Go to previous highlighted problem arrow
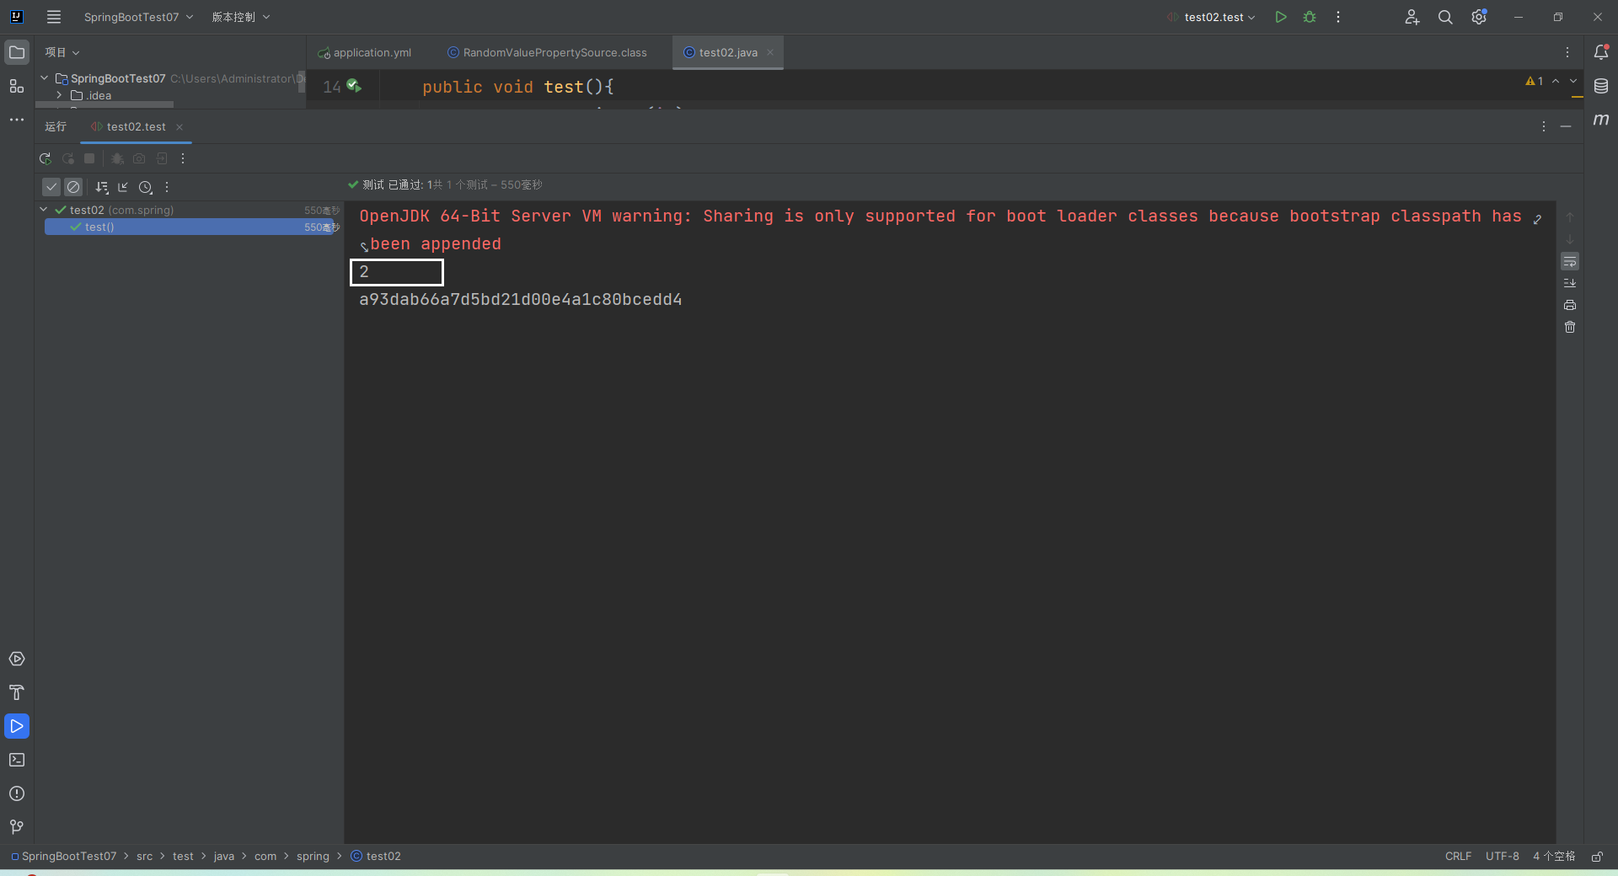1618x876 pixels. point(1556,81)
